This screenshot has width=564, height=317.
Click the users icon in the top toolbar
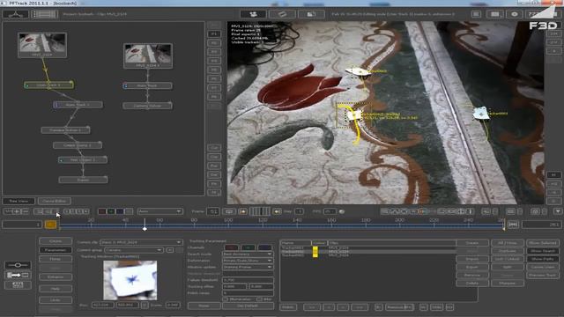click(253, 14)
